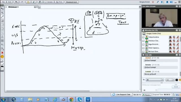Click the presenter live video thumbnail
Image resolution: width=181 pixels, height=102 pixels.
pos(161,18)
